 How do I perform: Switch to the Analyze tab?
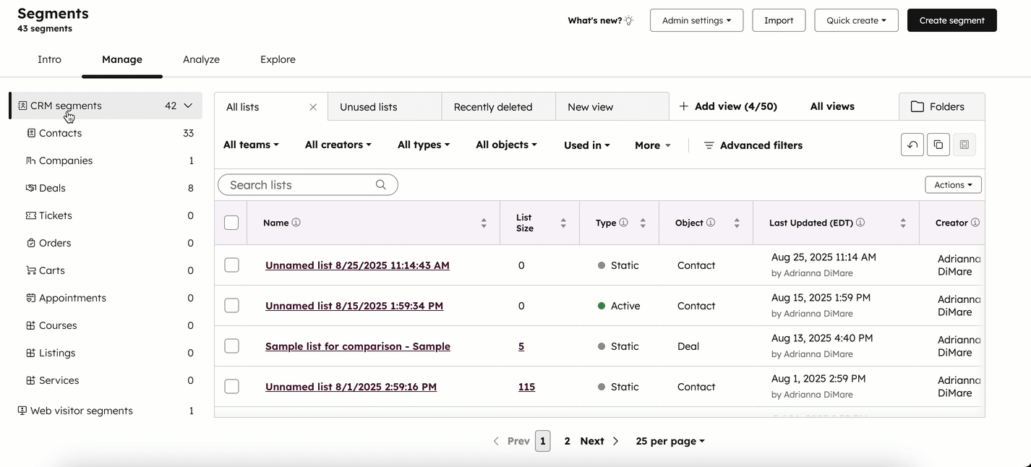coord(201,59)
